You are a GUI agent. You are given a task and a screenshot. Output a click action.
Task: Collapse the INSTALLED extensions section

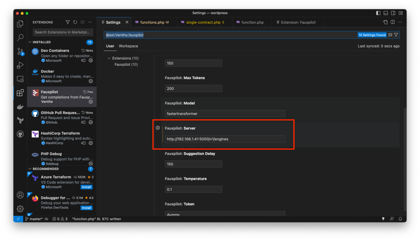tap(30, 42)
